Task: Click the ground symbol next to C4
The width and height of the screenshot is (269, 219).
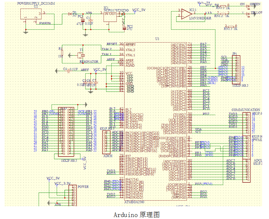Action: [56, 71]
